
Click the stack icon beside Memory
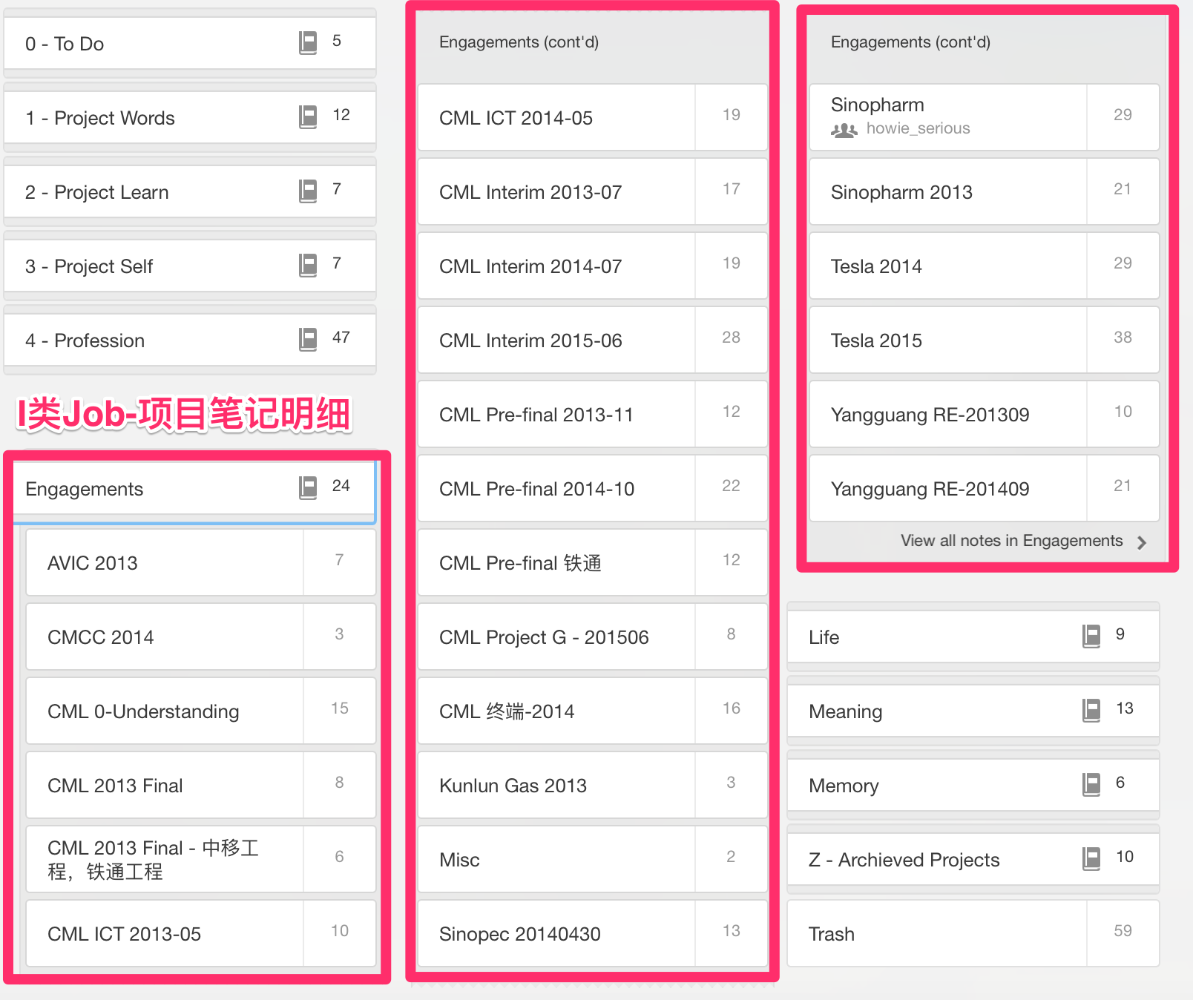(1091, 784)
